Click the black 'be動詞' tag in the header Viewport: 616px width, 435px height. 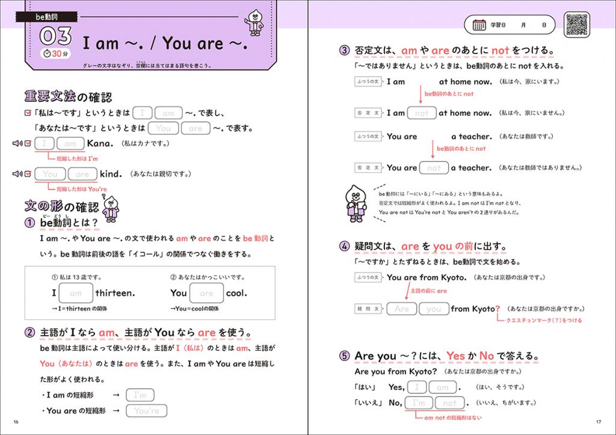(47, 17)
